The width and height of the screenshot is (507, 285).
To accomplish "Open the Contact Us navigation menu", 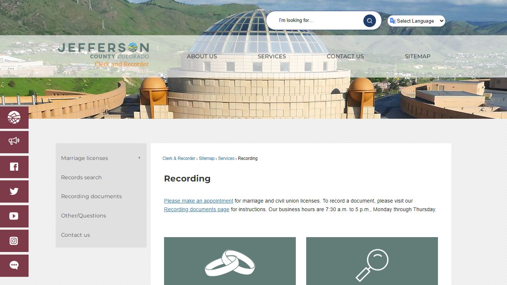I will (345, 56).
